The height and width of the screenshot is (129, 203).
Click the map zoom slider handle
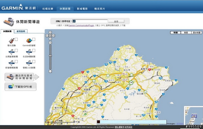(x=50, y=56)
